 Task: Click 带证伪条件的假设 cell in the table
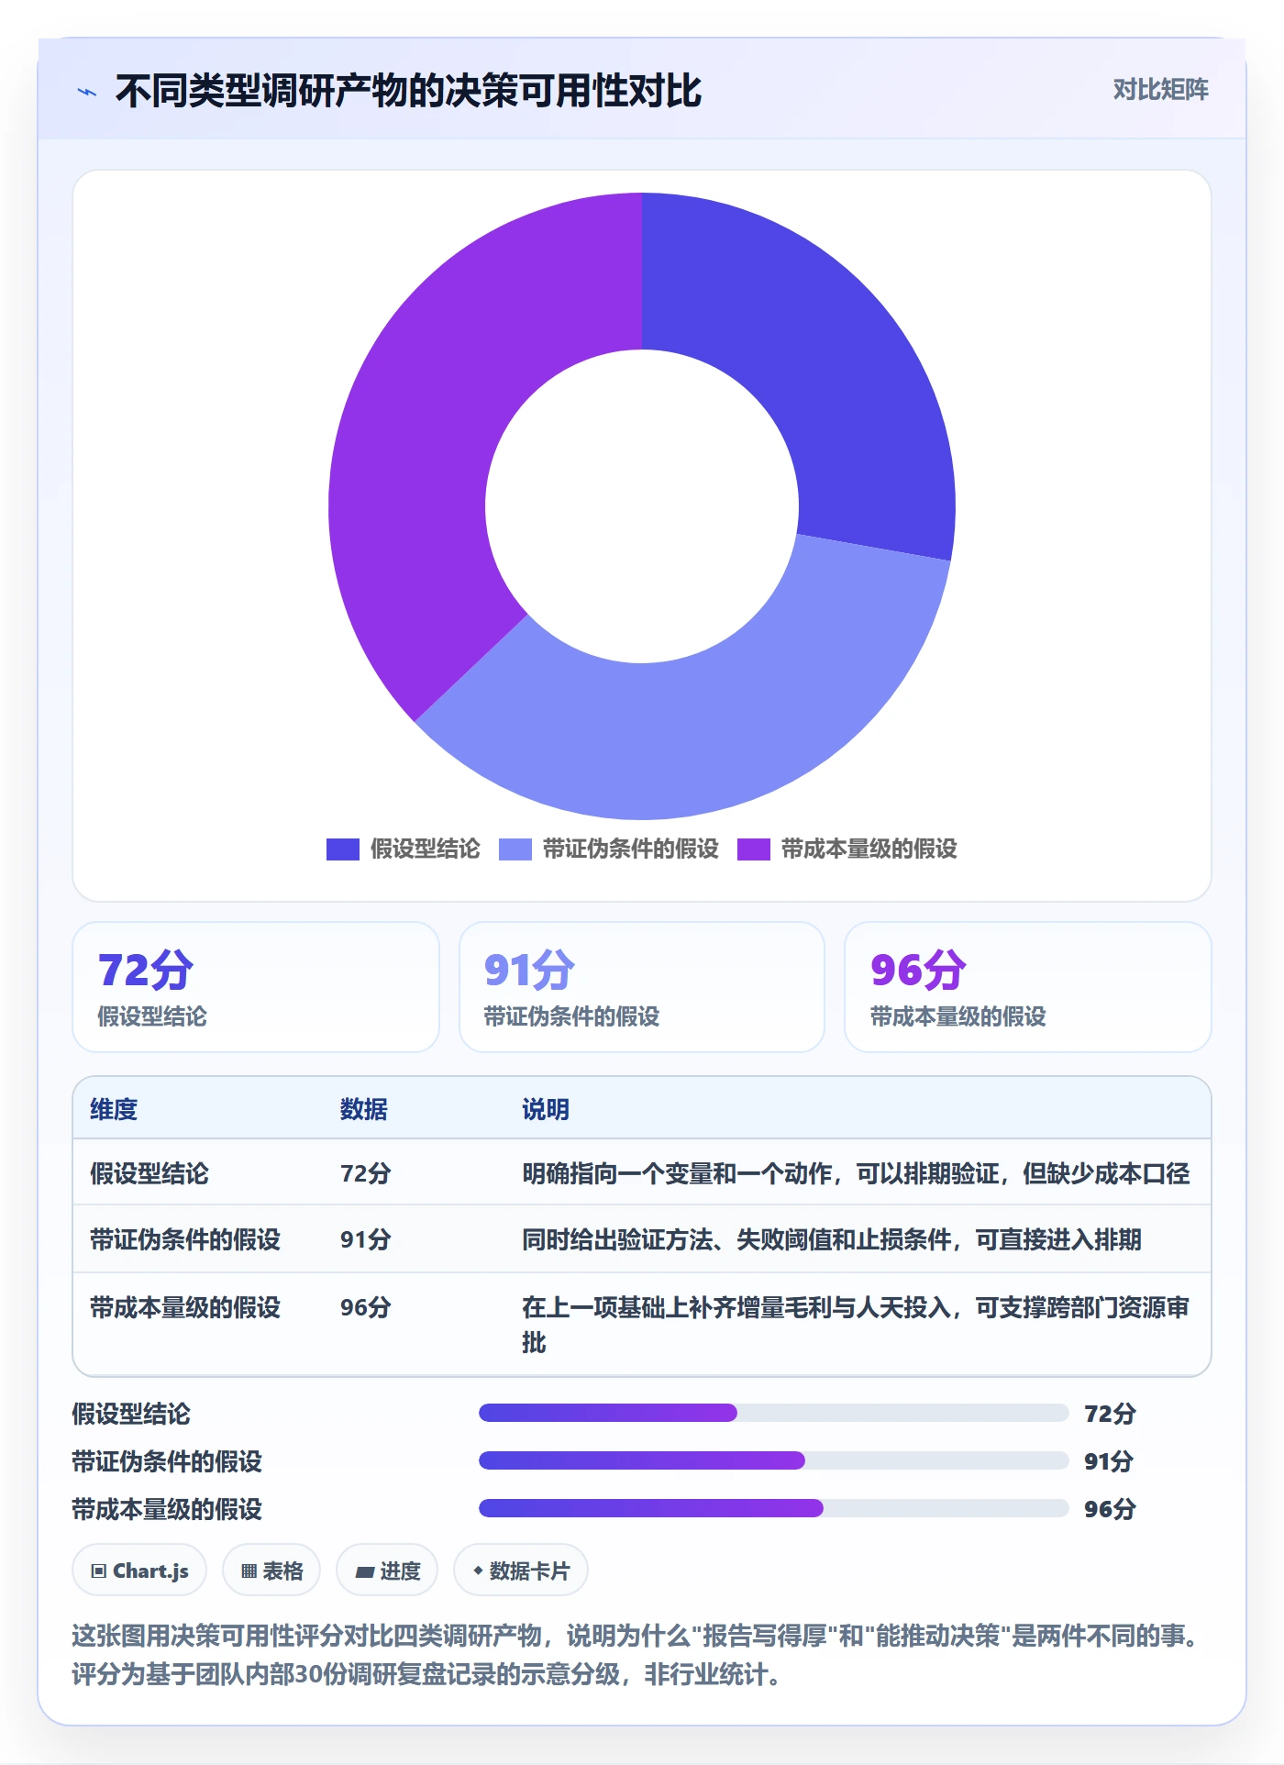(x=185, y=1239)
